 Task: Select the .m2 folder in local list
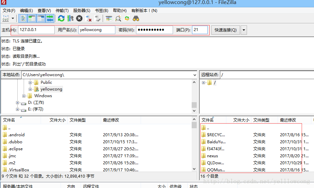coord(12,163)
